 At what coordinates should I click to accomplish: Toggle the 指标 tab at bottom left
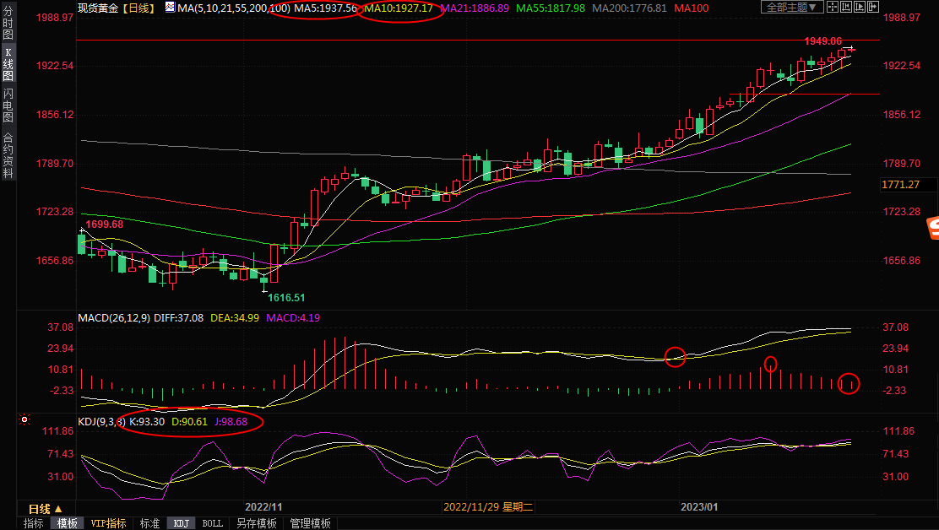click(x=33, y=523)
